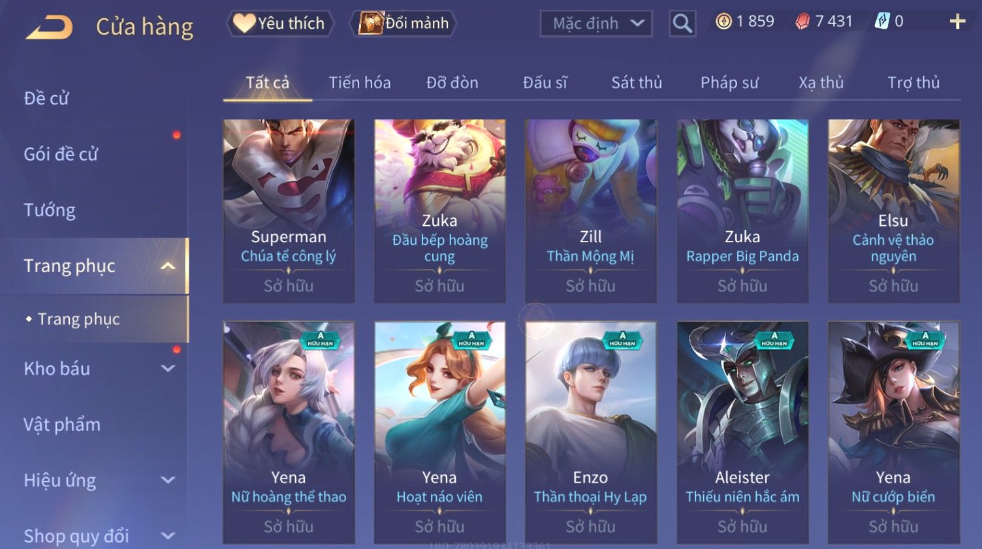Click the chest icon in Đổi mảnh
Screen dimensions: 982x549
[370, 24]
